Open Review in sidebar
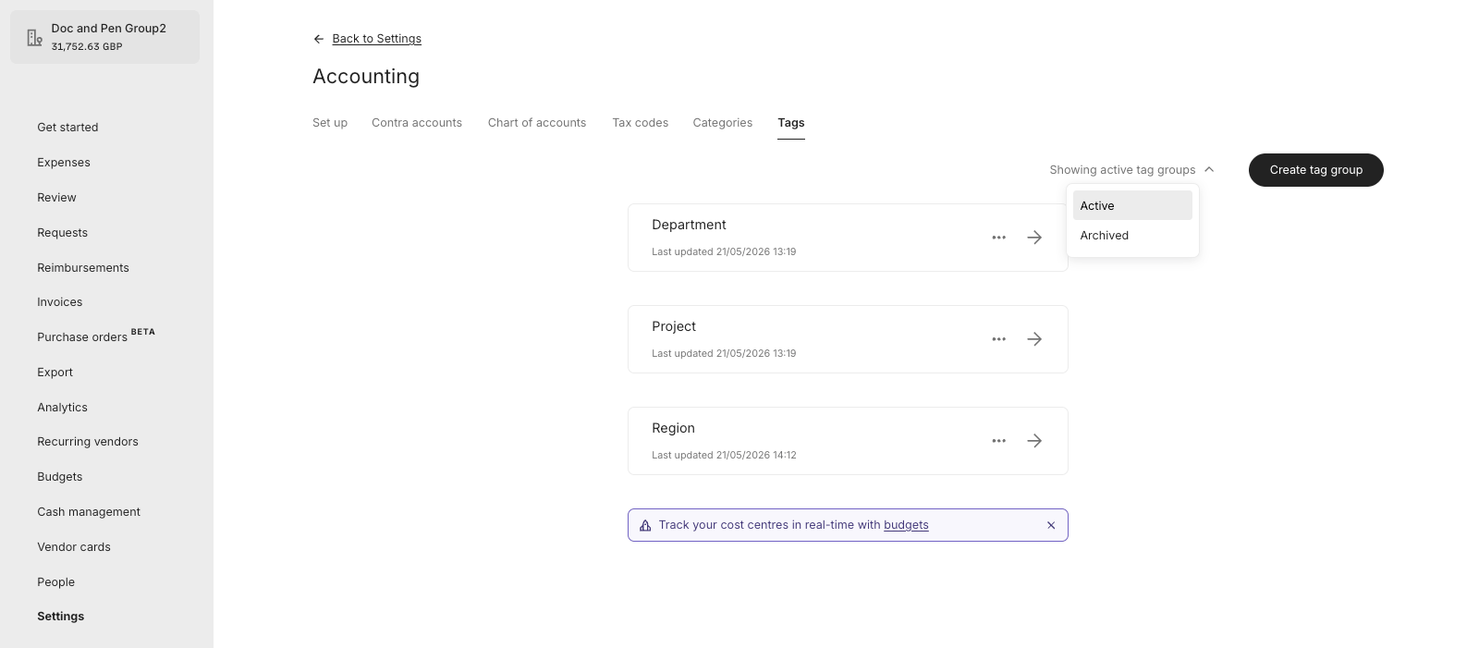 pos(56,198)
